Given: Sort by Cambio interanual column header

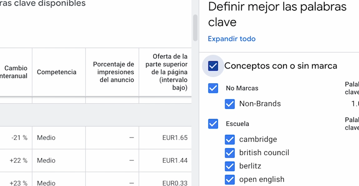Looking at the screenshot, I should pos(16,72).
